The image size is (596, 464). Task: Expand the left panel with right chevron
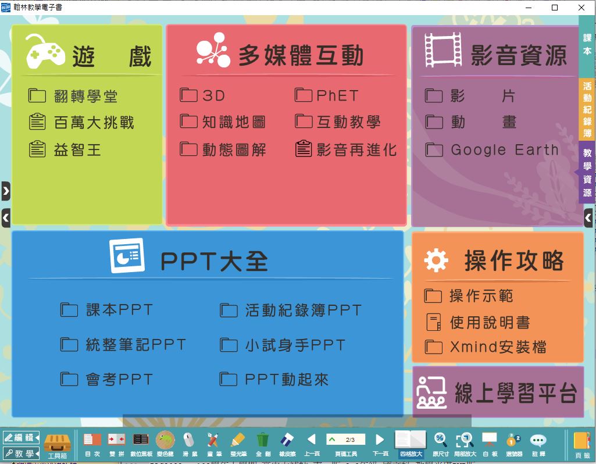click(6, 191)
